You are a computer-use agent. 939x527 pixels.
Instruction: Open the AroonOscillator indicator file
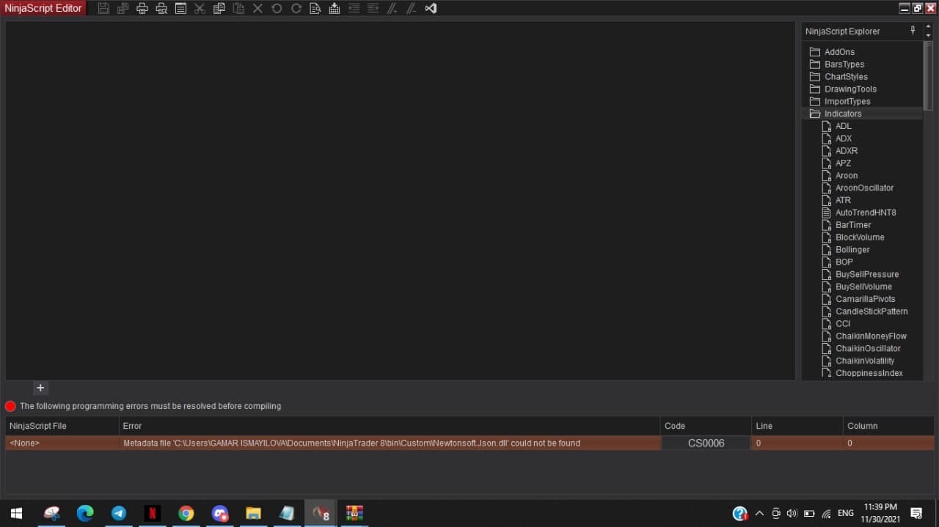[x=858, y=188]
